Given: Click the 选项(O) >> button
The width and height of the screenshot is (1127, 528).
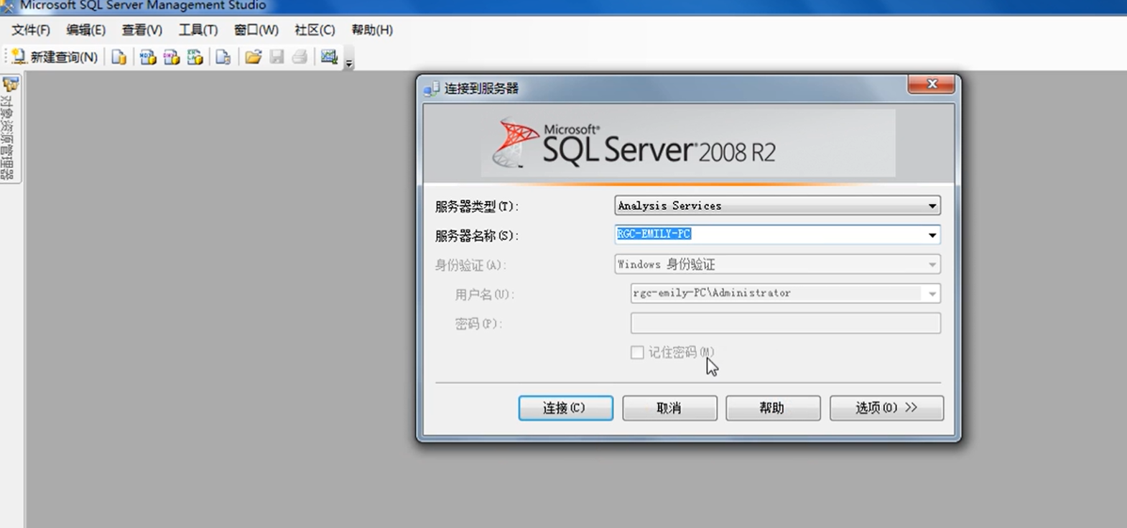Looking at the screenshot, I should 886,408.
